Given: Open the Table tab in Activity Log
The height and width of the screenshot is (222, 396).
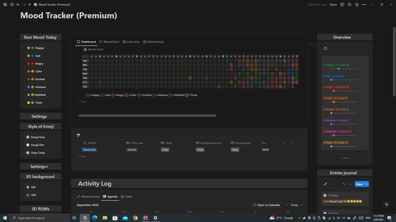Looking at the screenshot, I should (126, 196).
